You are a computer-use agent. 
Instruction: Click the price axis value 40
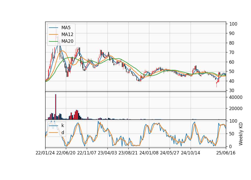(232, 81)
